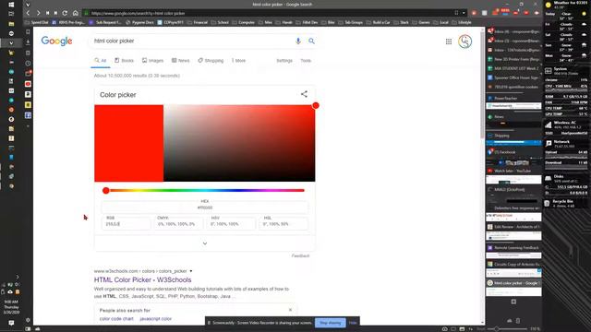The height and width of the screenshot is (332, 591).
Task: Open search Tools
Action: (x=306, y=60)
